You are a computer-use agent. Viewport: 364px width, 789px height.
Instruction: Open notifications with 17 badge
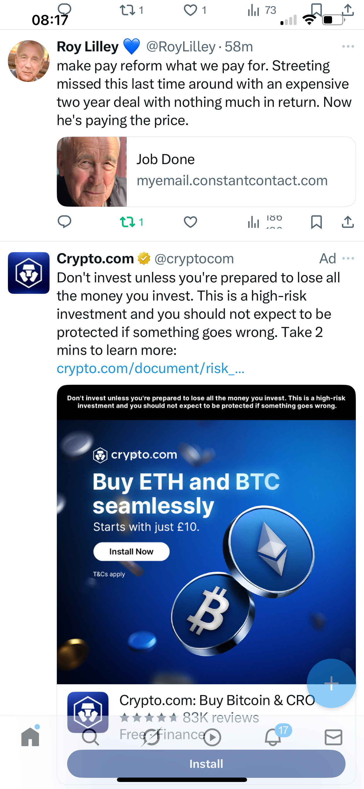coord(273,736)
